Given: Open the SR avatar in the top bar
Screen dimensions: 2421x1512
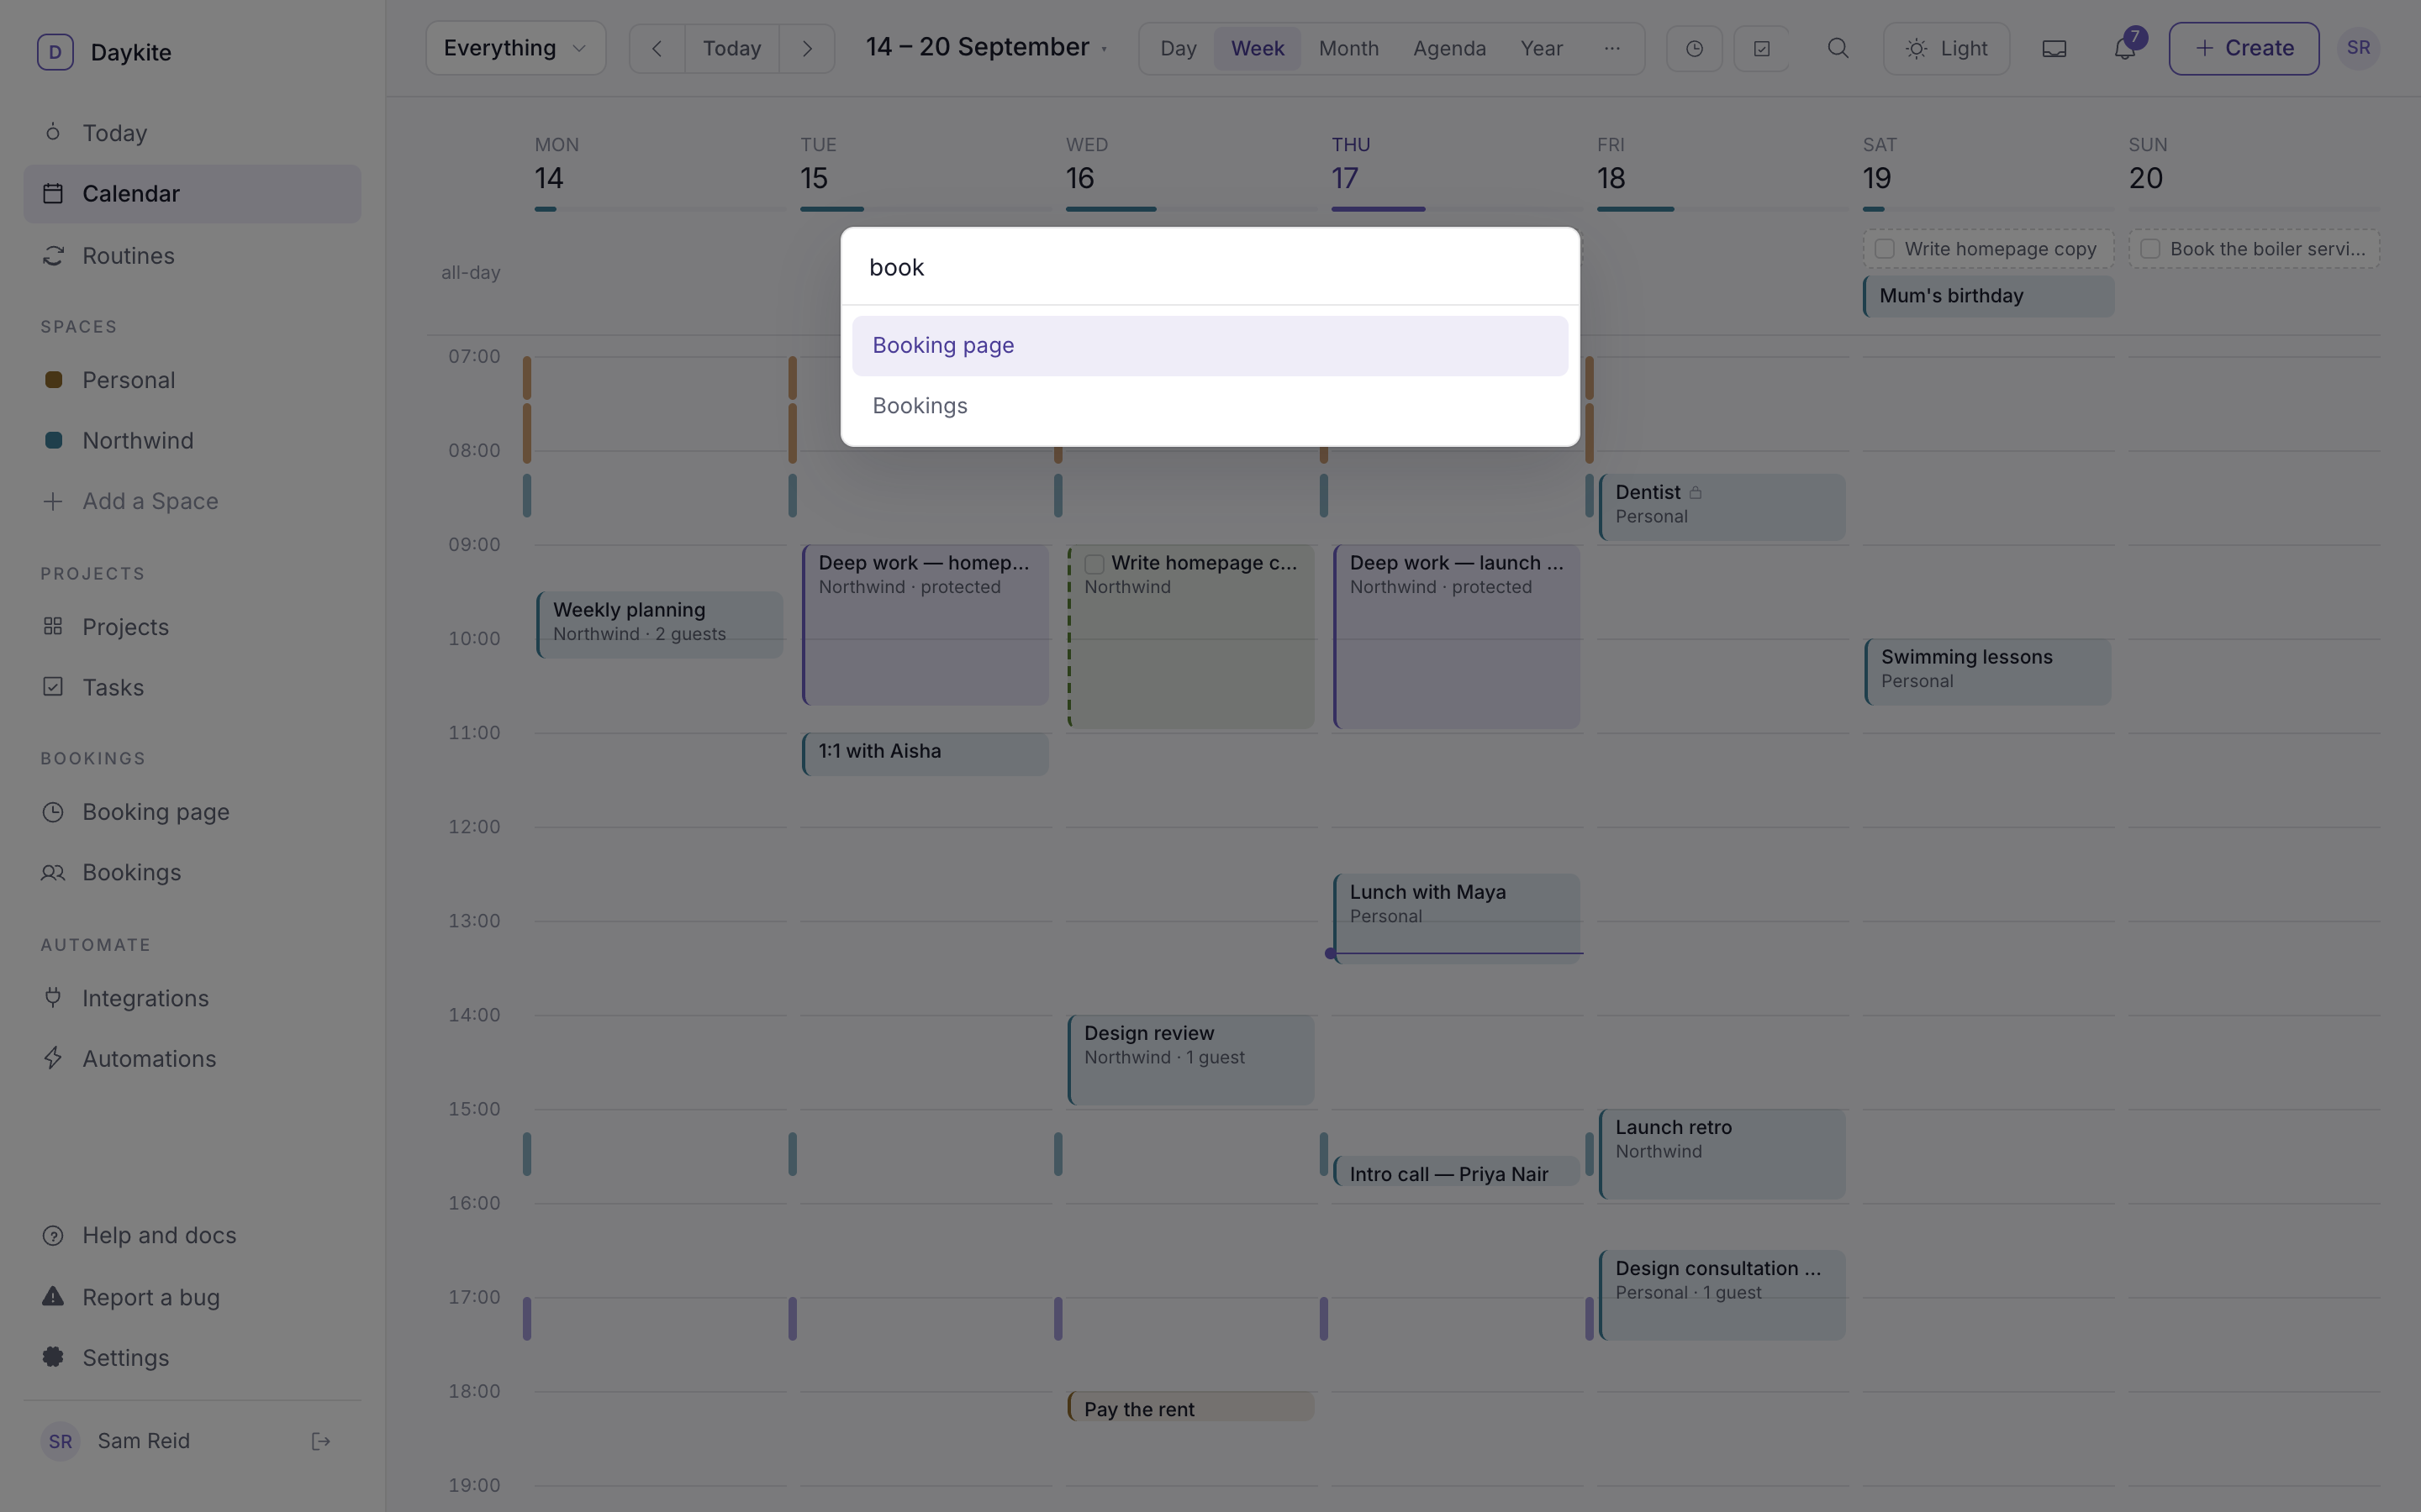Looking at the screenshot, I should coord(2358,48).
